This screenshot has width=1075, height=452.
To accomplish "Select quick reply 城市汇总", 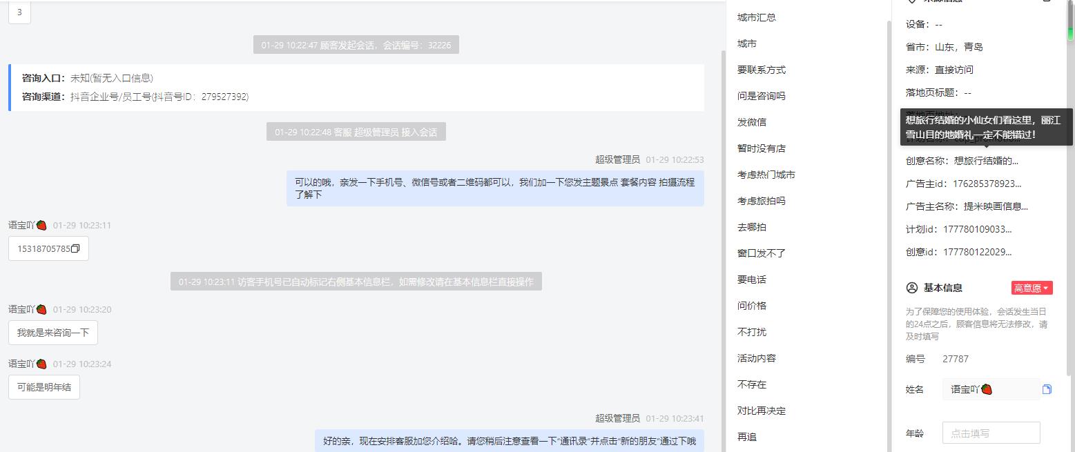I will coord(756,17).
